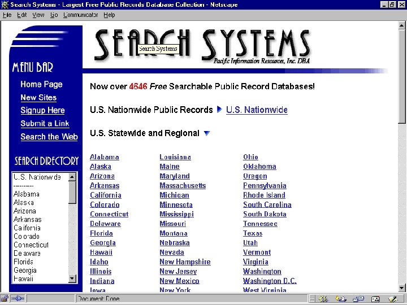This screenshot has width=407, height=305.
Task: Click the page scrollbar down arrow
Action: click(x=401, y=287)
